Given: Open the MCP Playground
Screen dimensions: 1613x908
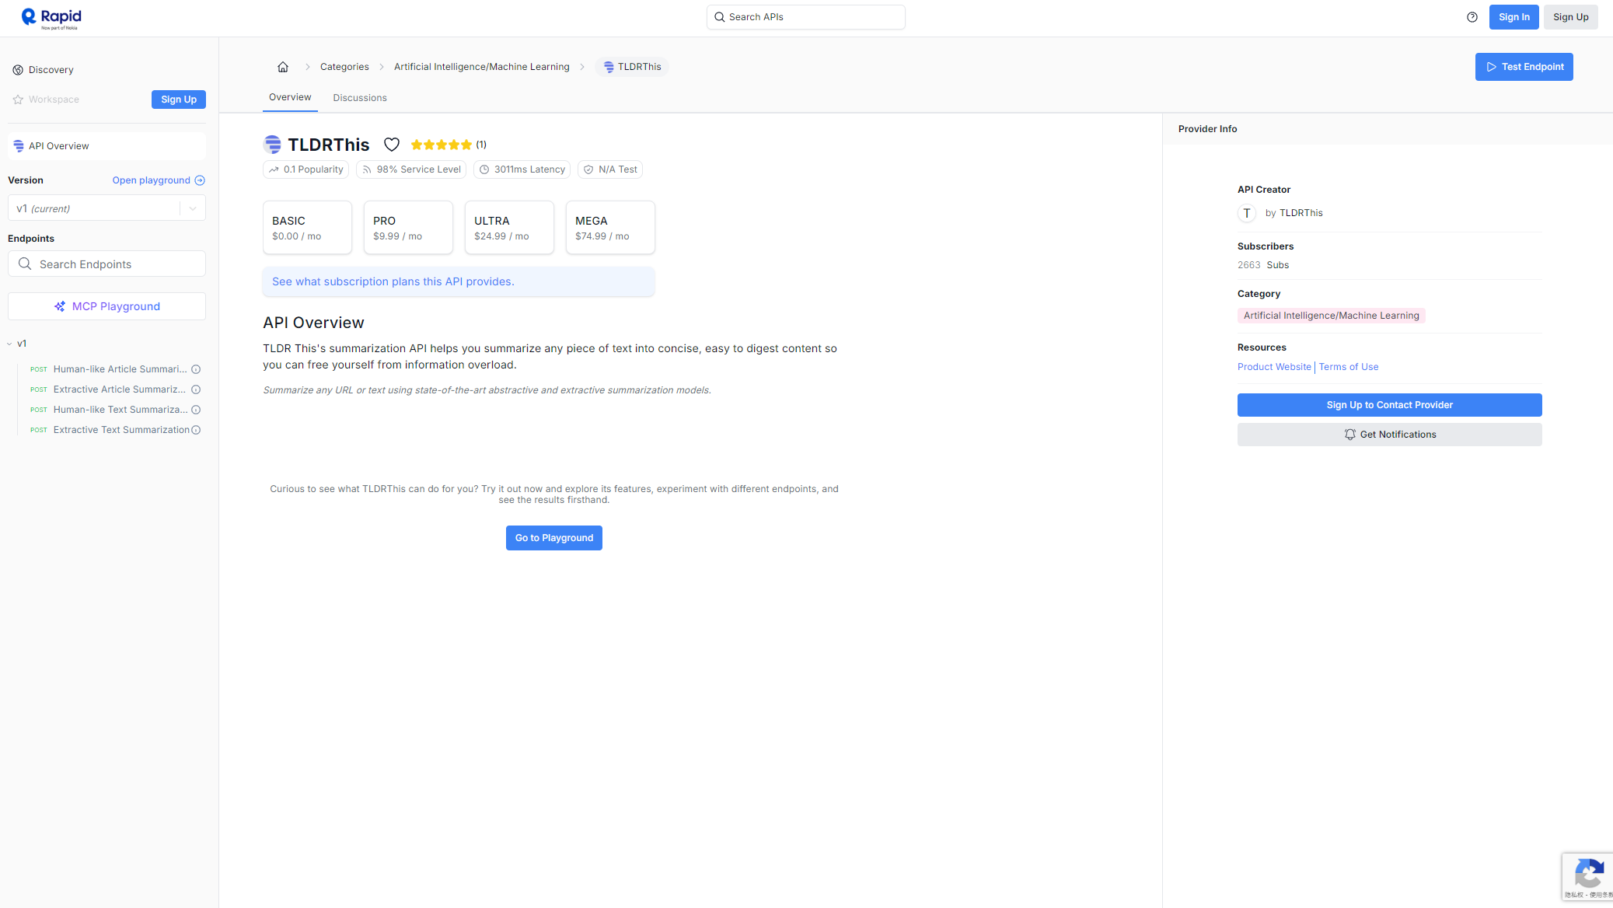Looking at the screenshot, I should pyautogui.click(x=106, y=306).
